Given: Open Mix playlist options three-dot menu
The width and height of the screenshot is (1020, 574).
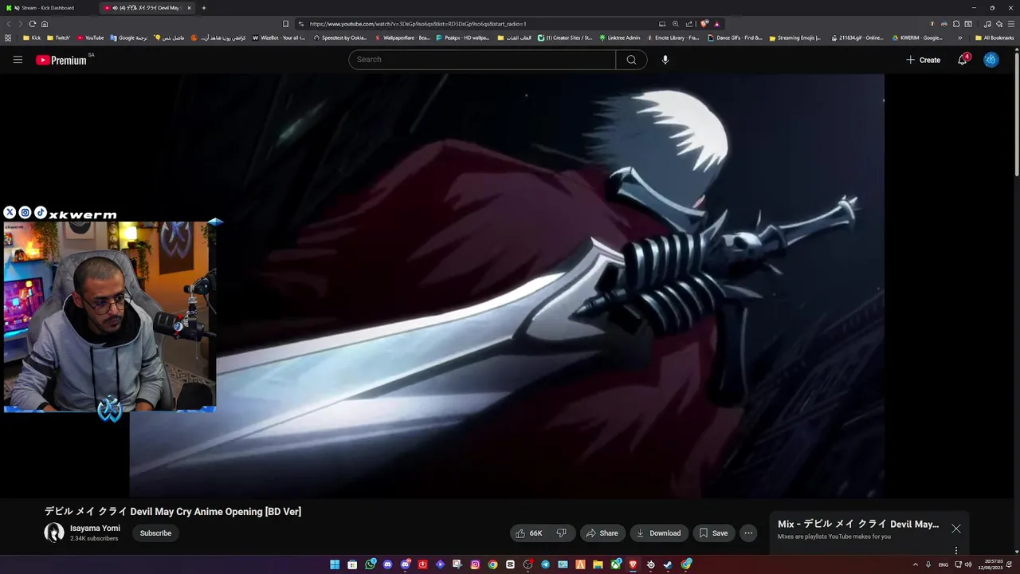Looking at the screenshot, I should [x=956, y=551].
